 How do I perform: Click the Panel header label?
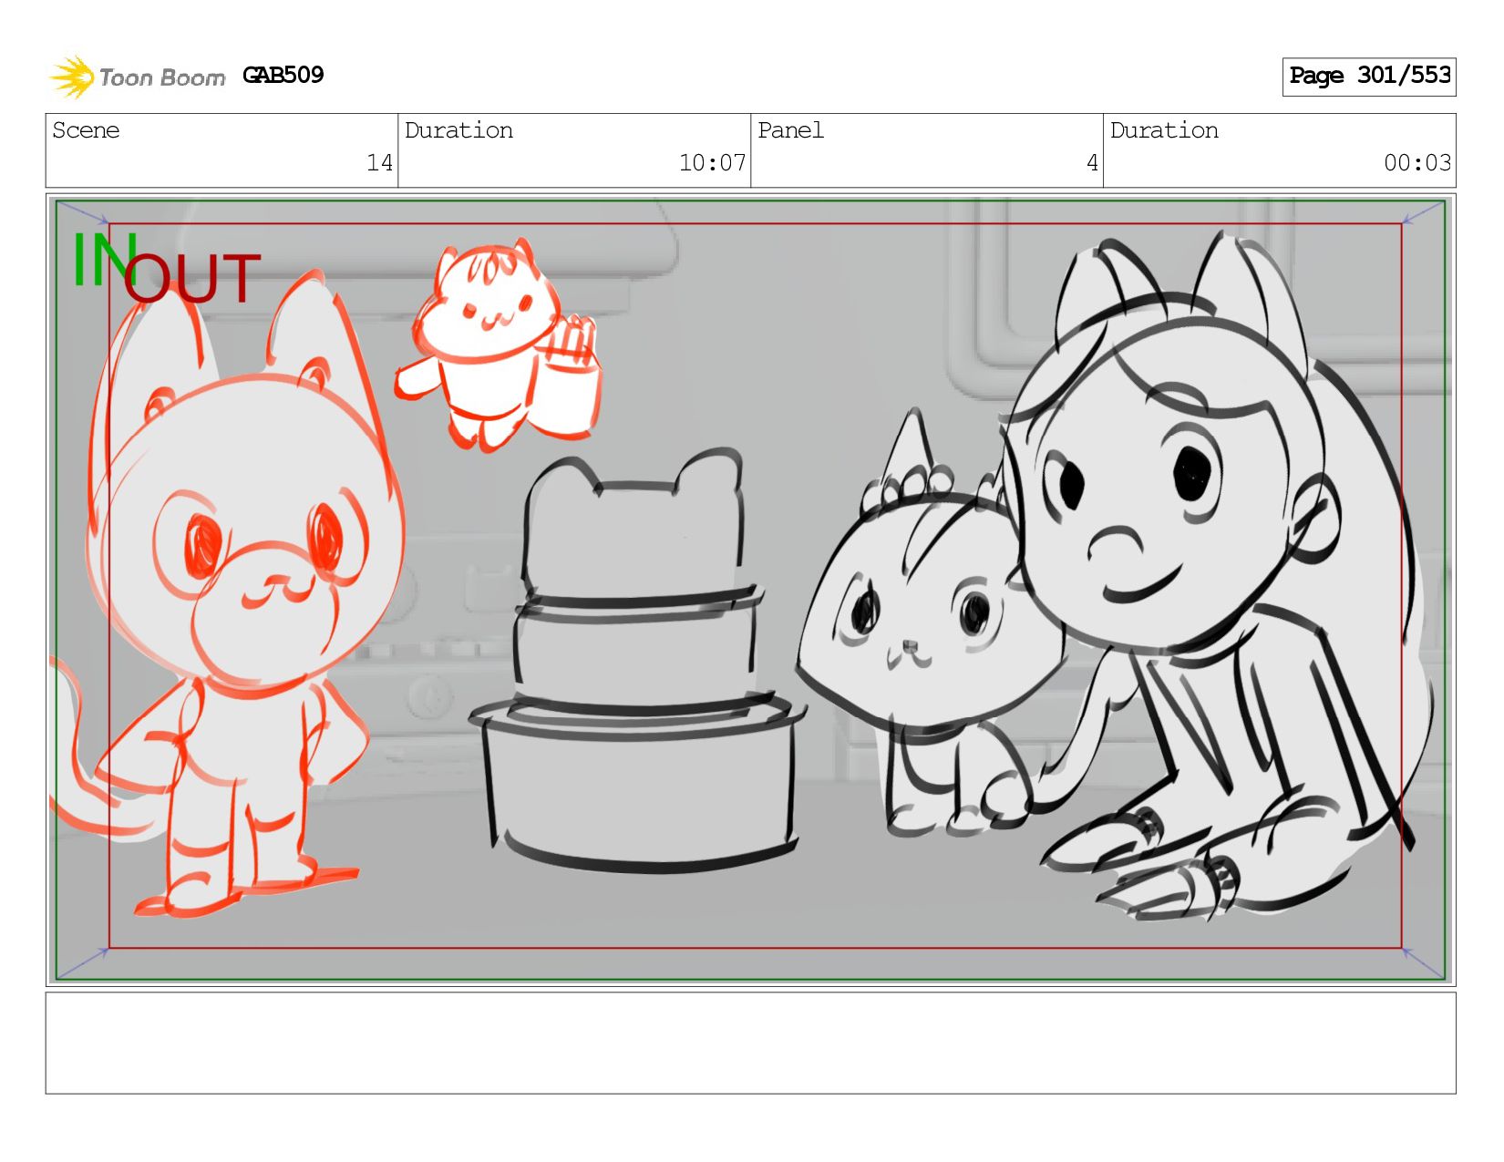[x=790, y=130]
